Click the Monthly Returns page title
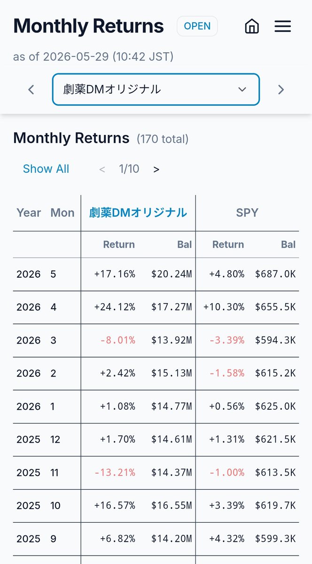This screenshot has width=312, height=564. (88, 26)
